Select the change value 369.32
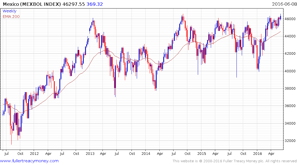297x165 pixels. [x=94, y=4]
